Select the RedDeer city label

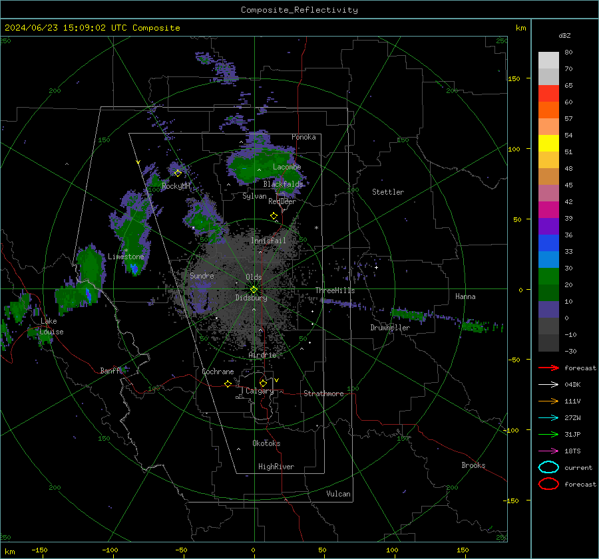(x=282, y=201)
